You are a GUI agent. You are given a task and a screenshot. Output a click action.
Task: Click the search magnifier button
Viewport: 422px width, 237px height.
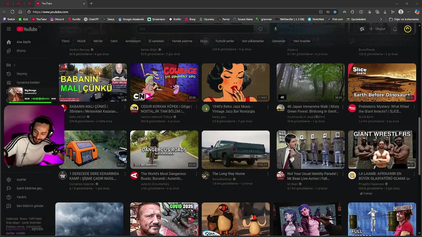260,29
